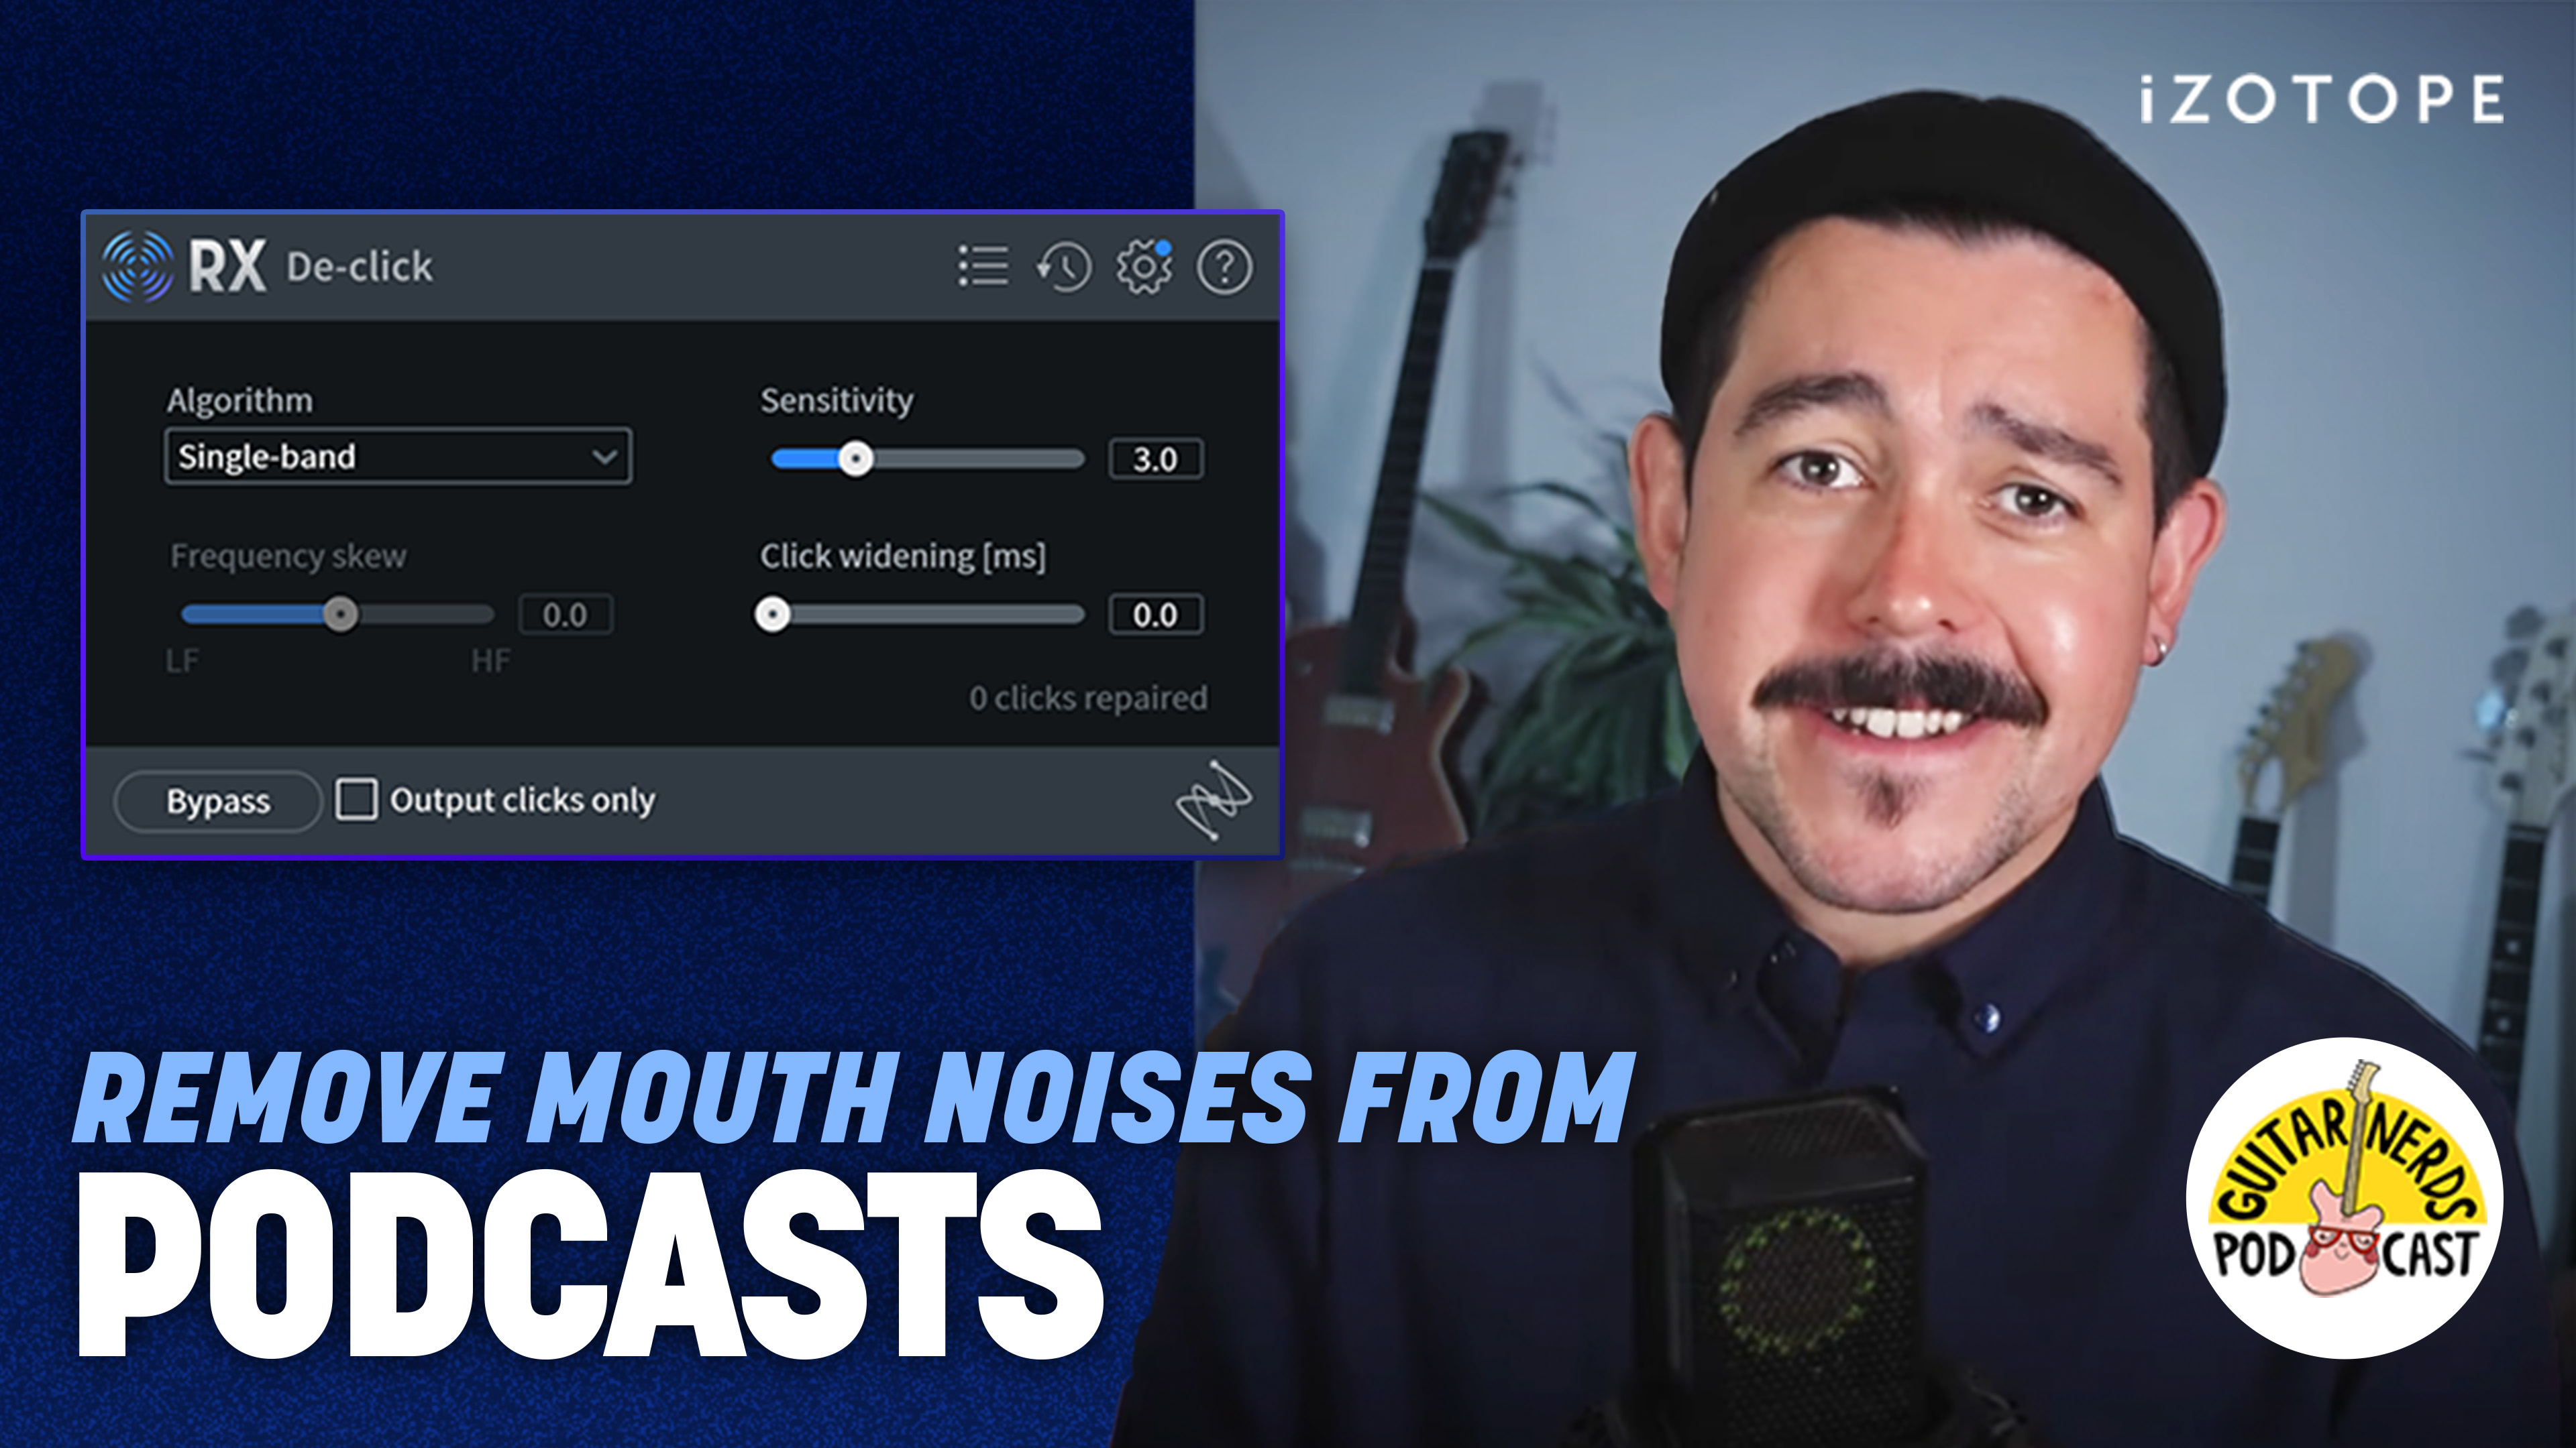Click the Sensitivity value field 3.0

pos(1156,459)
